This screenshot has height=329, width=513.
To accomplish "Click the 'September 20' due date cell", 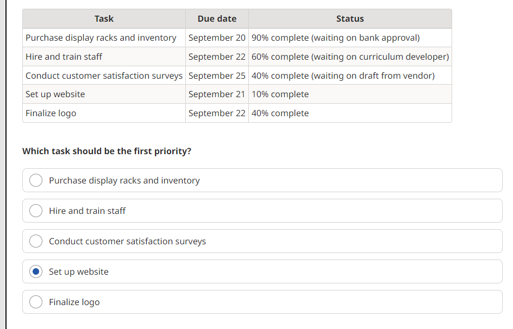I will pos(217,37).
